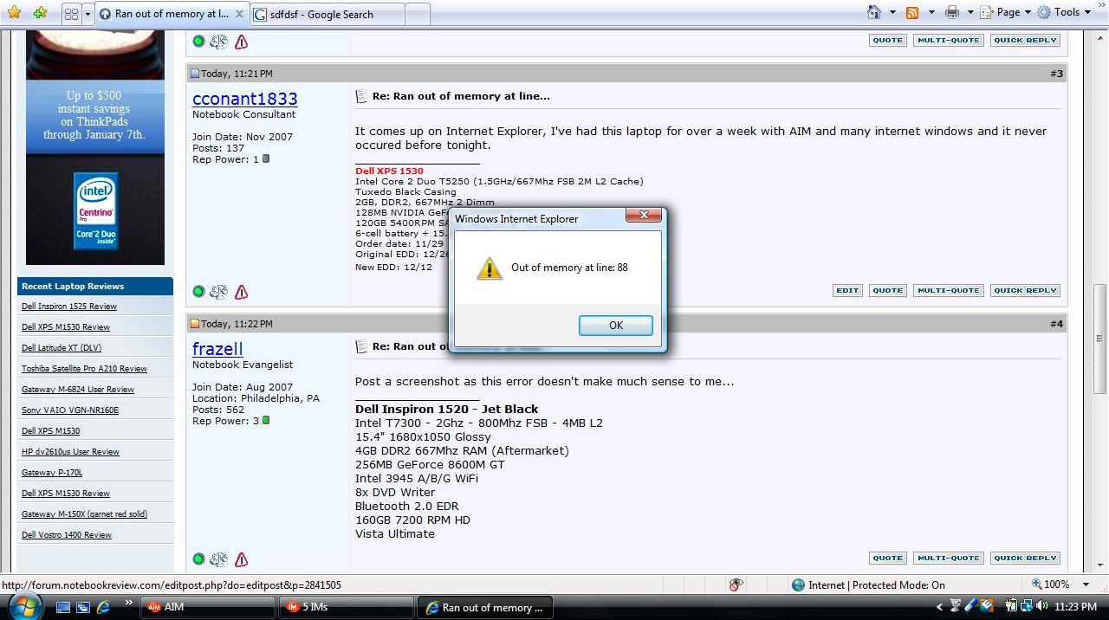The width and height of the screenshot is (1109, 620).
Task: Open zoom level 100% control
Action: 1049,584
